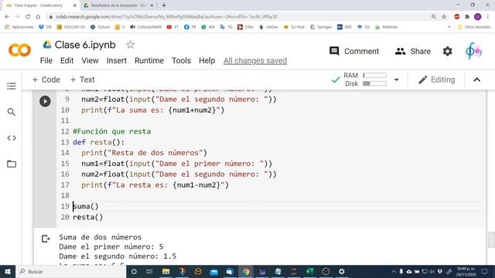
Task: Open the Springer bookmark
Action: click(321, 27)
